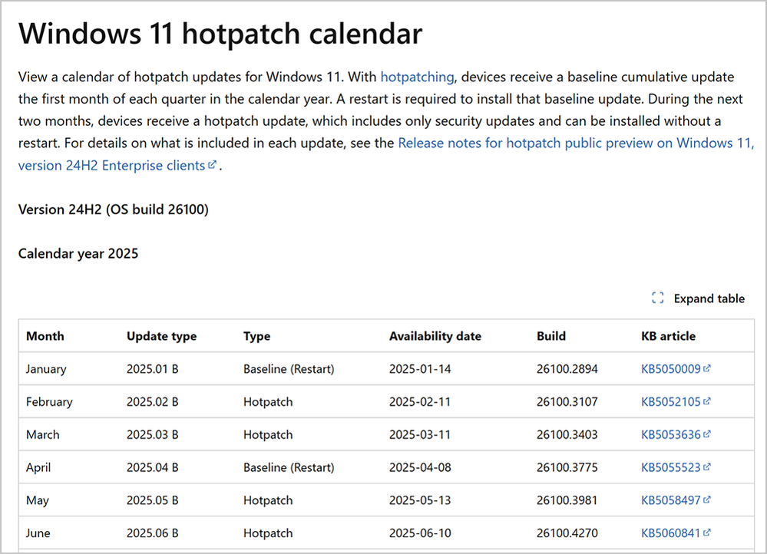Click build number '26100.3981'

(567, 500)
